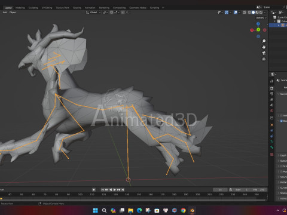Viewport: 287px width, 215px height.
Task: Open the Bone properties tab
Action: (272, 148)
